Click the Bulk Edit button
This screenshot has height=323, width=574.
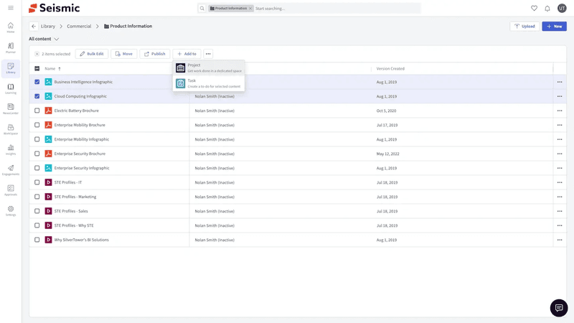point(92,54)
